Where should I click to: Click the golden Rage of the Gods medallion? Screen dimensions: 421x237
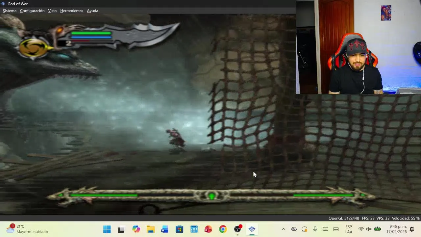pyautogui.click(x=33, y=48)
